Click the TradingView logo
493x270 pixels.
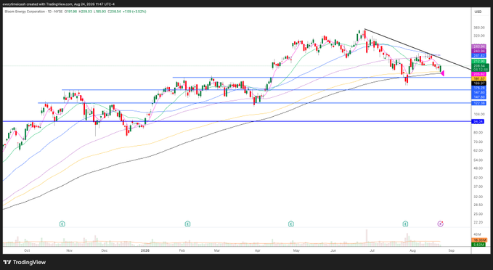pos(25,262)
